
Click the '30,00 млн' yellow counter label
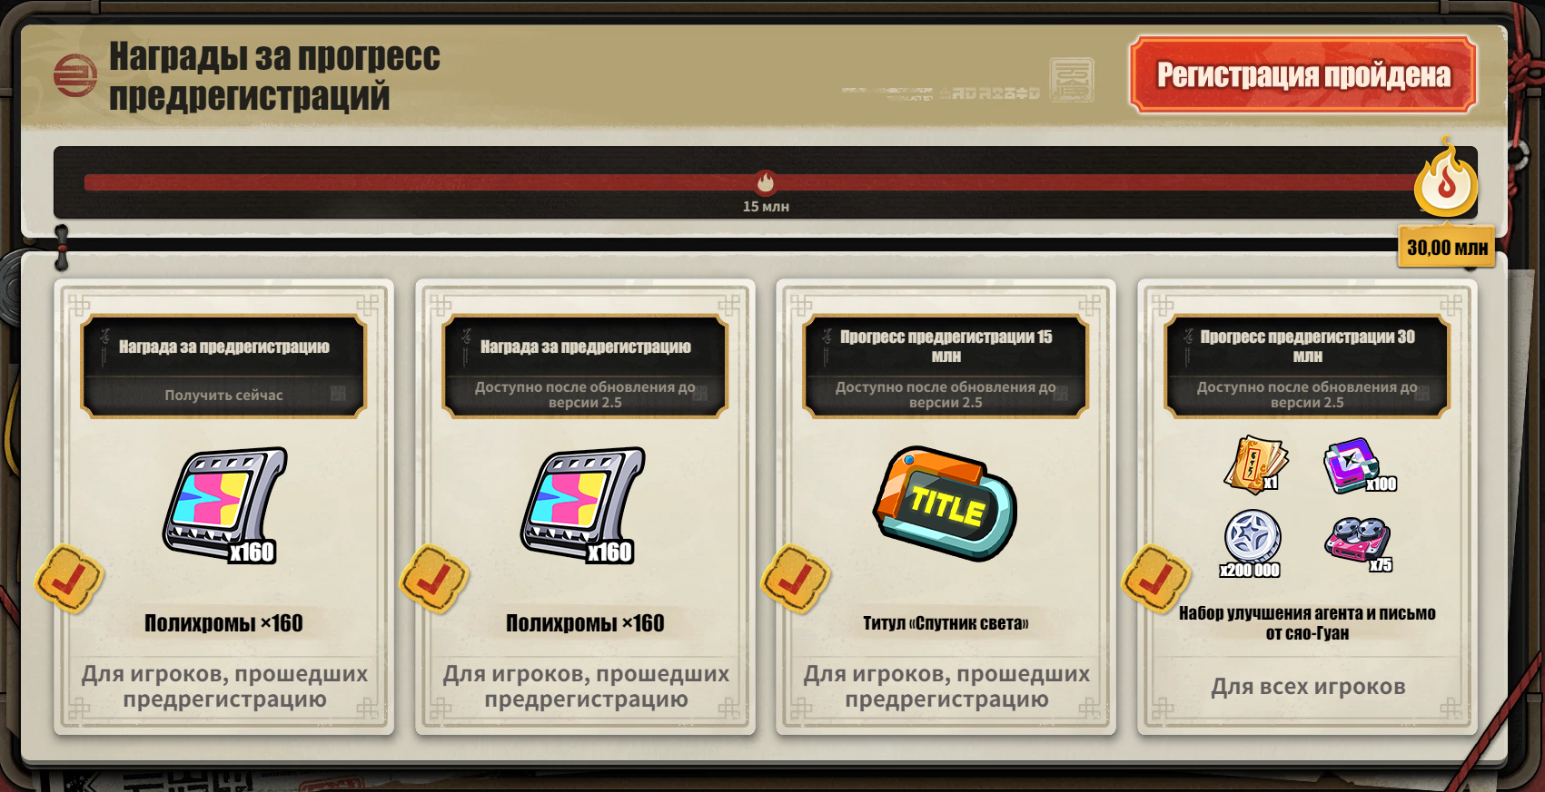tap(1447, 247)
